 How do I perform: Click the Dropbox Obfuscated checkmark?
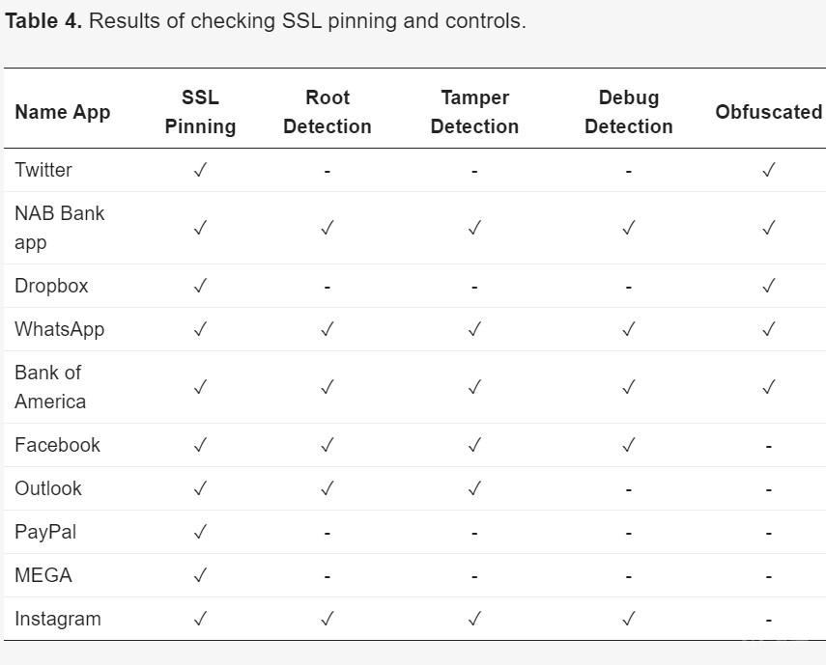click(768, 286)
